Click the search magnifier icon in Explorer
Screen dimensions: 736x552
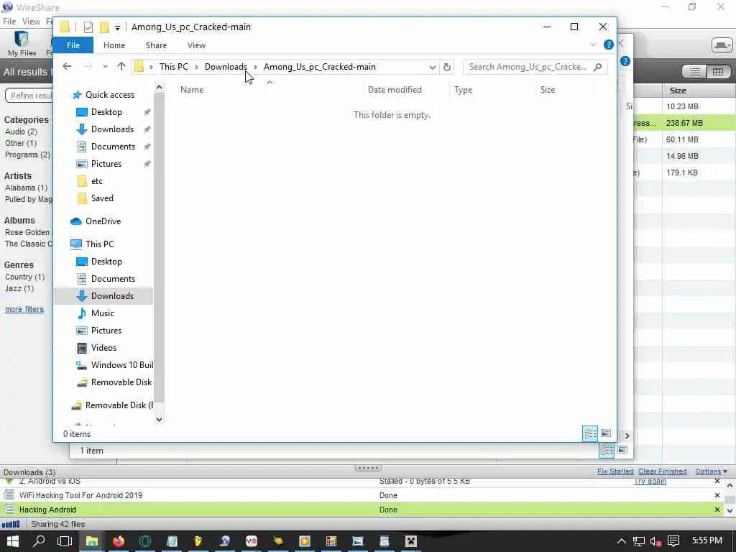click(x=597, y=67)
